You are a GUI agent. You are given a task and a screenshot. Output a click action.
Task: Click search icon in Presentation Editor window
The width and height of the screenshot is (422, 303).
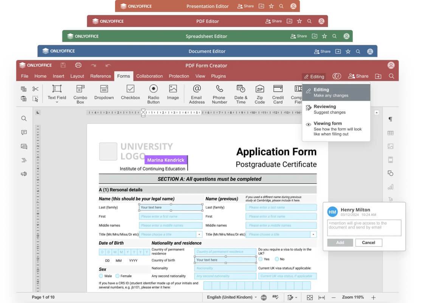pos(281,6)
